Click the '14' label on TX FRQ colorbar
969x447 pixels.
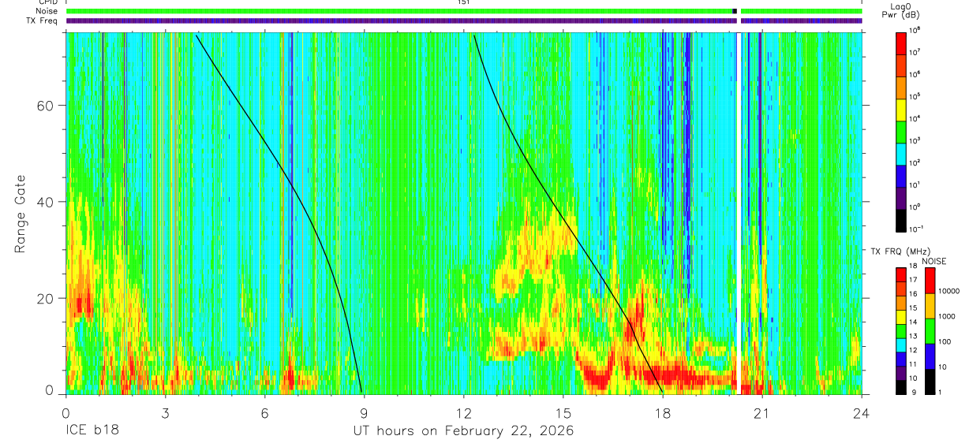(914, 323)
